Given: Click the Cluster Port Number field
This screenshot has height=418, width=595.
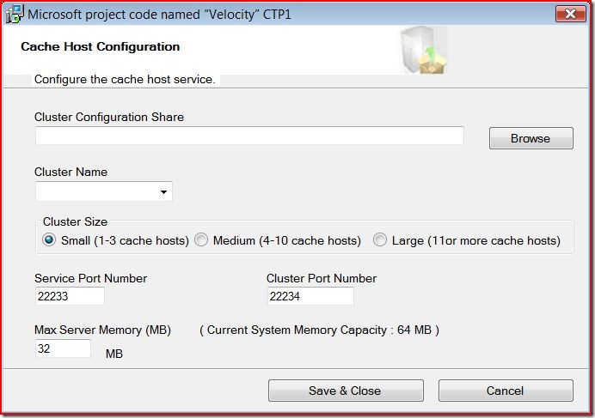Looking at the screenshot, I should pyautogui.click(x=310, y=296).
